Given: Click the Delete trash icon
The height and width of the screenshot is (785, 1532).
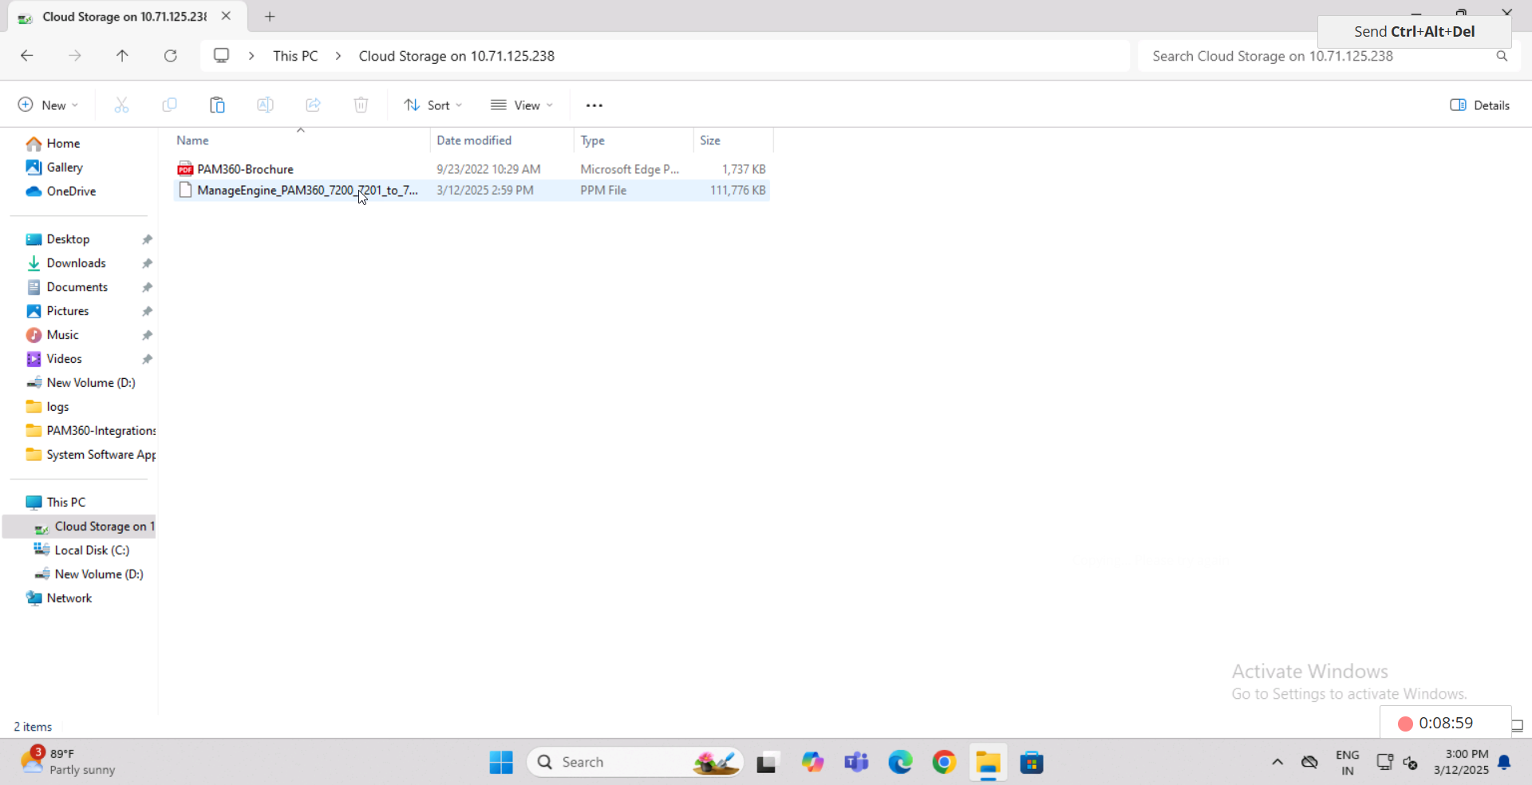Looking at the screenshot, I should (361, 105).
